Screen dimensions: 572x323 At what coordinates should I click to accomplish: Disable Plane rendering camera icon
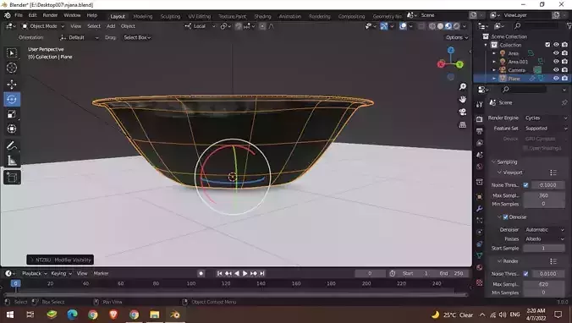[x=564, y=79]
